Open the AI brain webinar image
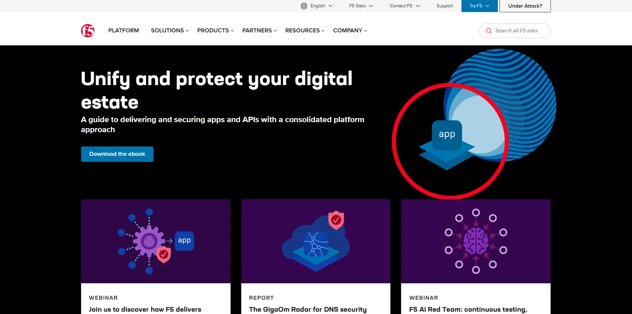Image resolution: width=632 pixels, height=314 pixels. click(x=476, y=241)
